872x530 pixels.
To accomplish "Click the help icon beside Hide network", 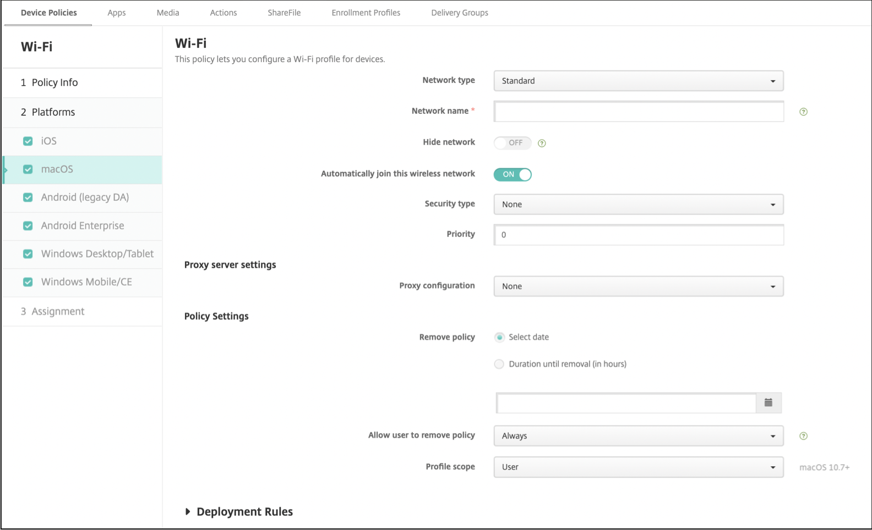I will pos(542,143).
